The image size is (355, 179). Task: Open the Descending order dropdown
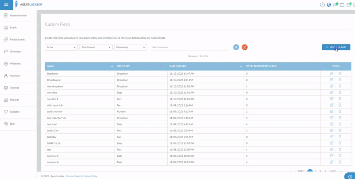130,47
